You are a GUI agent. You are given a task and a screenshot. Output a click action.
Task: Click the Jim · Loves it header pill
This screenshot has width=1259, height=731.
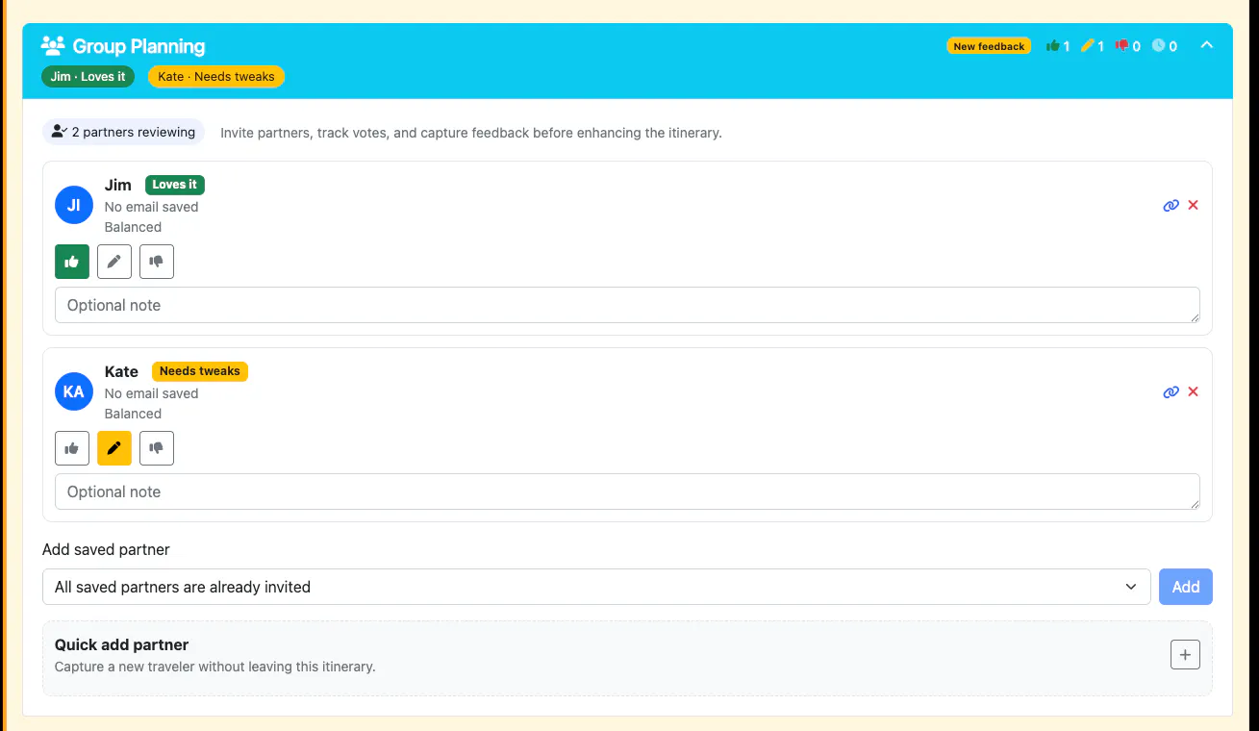pyautogui.click(x=88, y=77)
